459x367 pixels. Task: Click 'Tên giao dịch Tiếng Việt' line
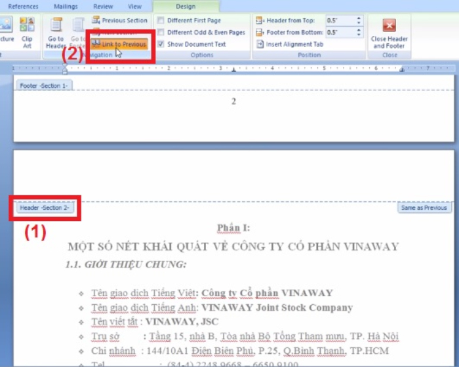coord(212,293)
